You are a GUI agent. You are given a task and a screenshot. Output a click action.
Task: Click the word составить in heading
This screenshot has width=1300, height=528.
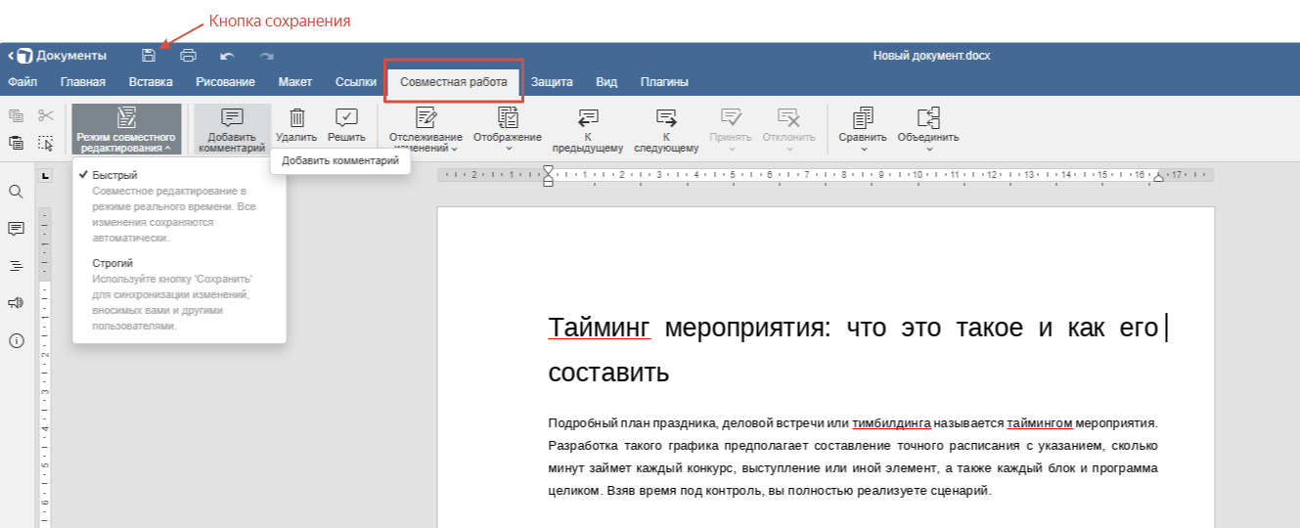(x=608, y=373)
